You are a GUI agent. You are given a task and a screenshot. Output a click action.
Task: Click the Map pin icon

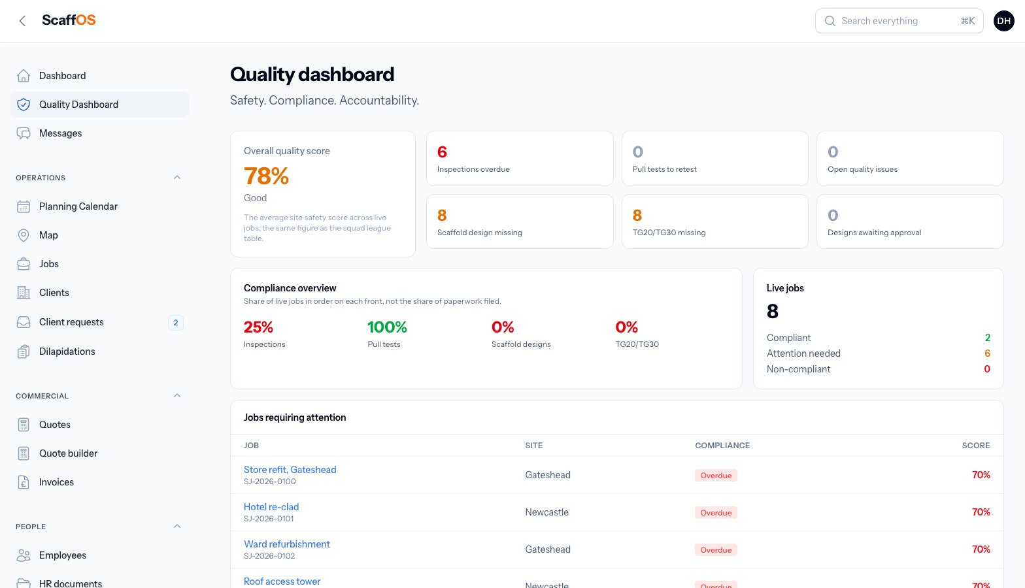tap(24, 235)
